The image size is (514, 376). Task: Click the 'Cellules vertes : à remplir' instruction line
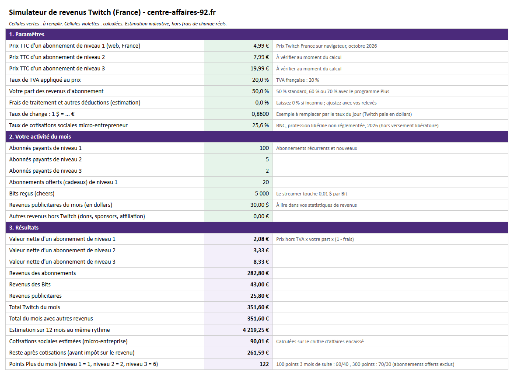click(x=118, y=24)
